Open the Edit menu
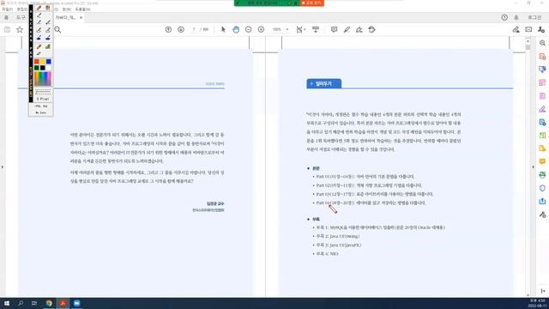 [x=21, y=9]
